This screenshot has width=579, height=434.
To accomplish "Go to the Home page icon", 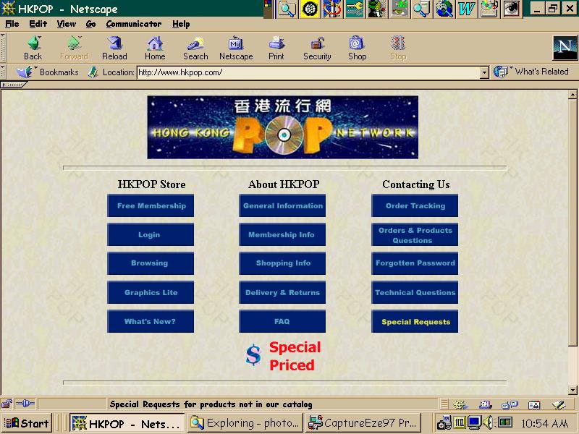I will [x=155, y=48].
